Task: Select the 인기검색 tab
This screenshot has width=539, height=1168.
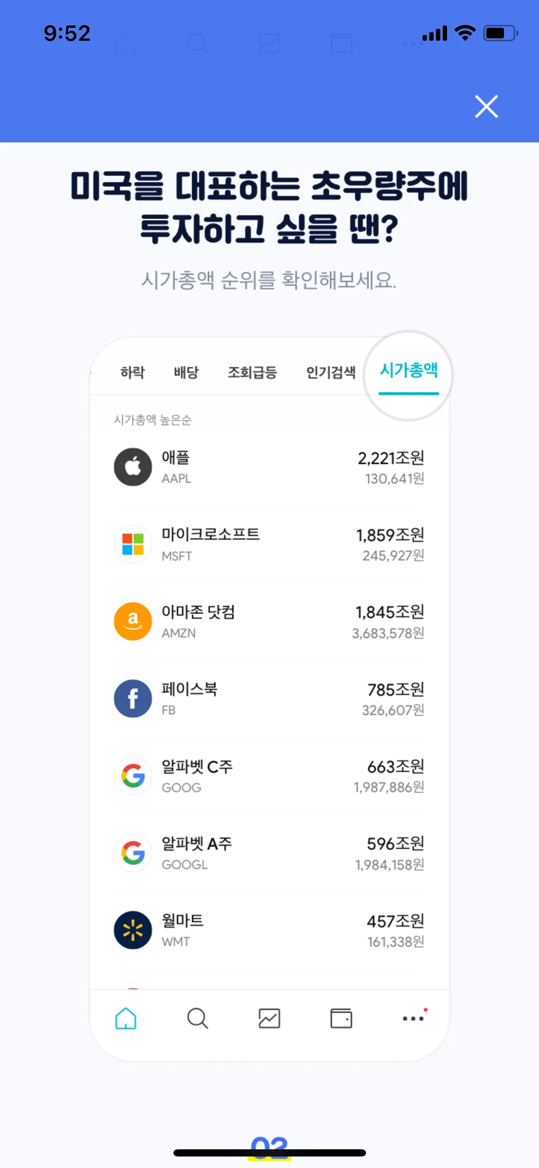Action: [331, 372]
